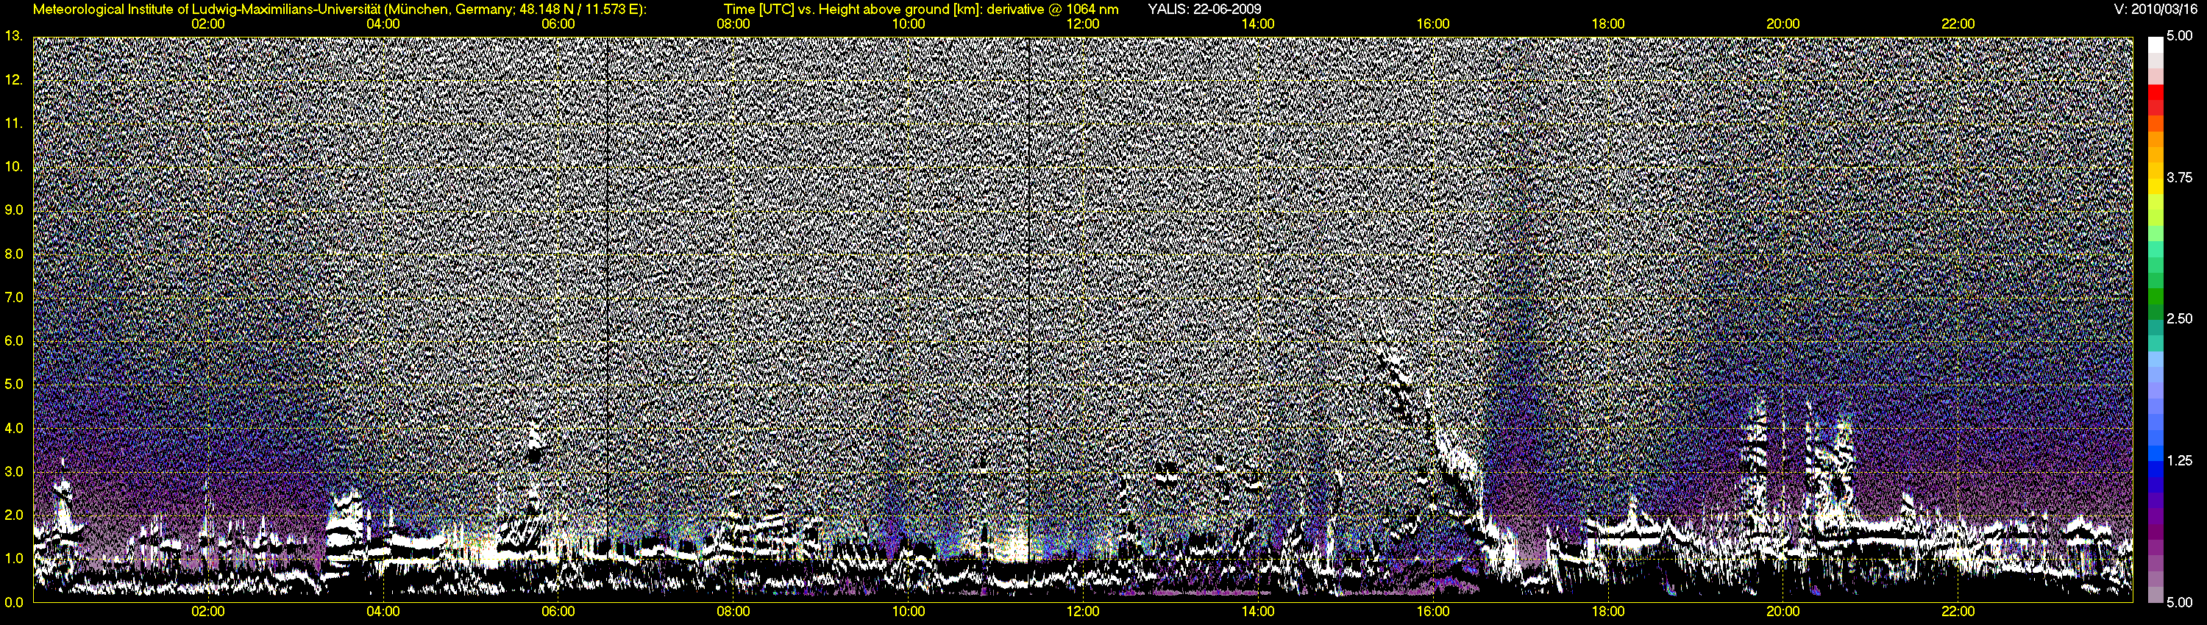
Task: Click the '2.0' height axis label
Action: click(13, 515)
